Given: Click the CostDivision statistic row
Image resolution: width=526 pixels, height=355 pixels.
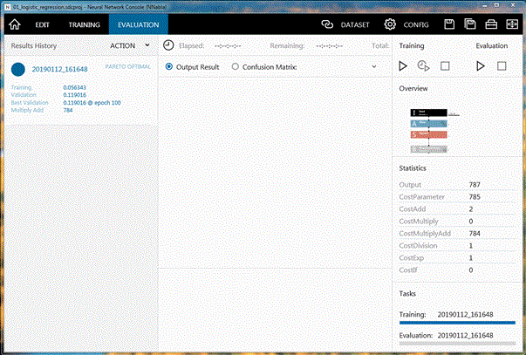Looking at the screenshot, I should [457, 246].
